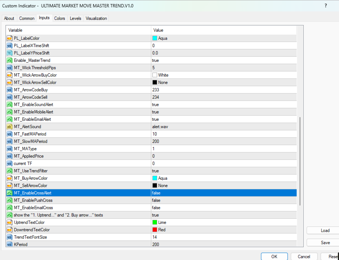Switch to the Colors tab

[x=60, y=18]
